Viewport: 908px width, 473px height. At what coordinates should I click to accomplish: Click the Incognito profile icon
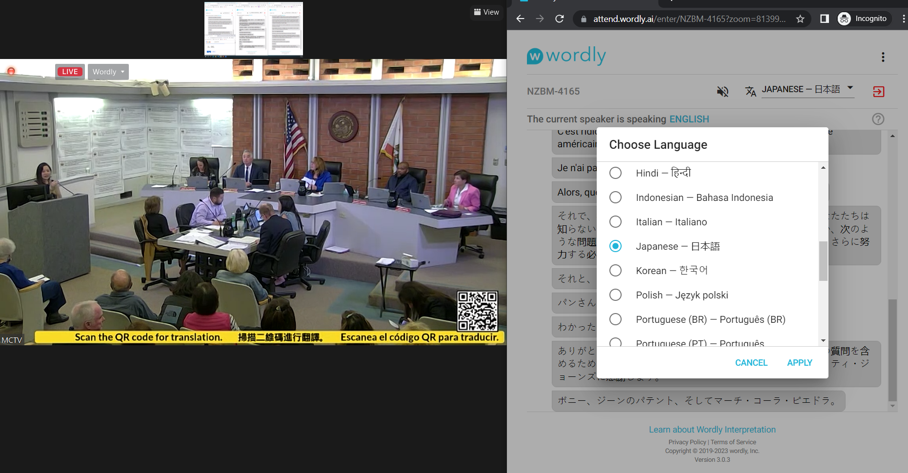[x=844, y=19]
